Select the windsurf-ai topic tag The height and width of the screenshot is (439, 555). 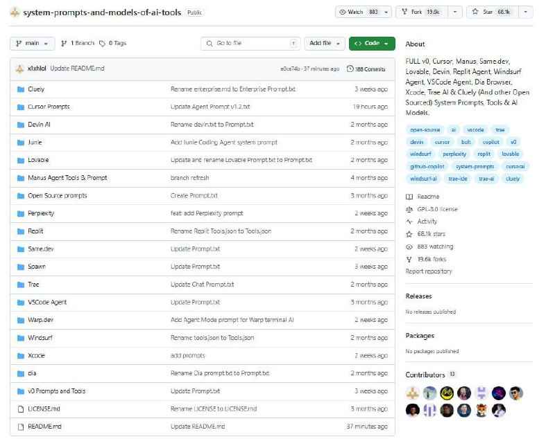423,179
